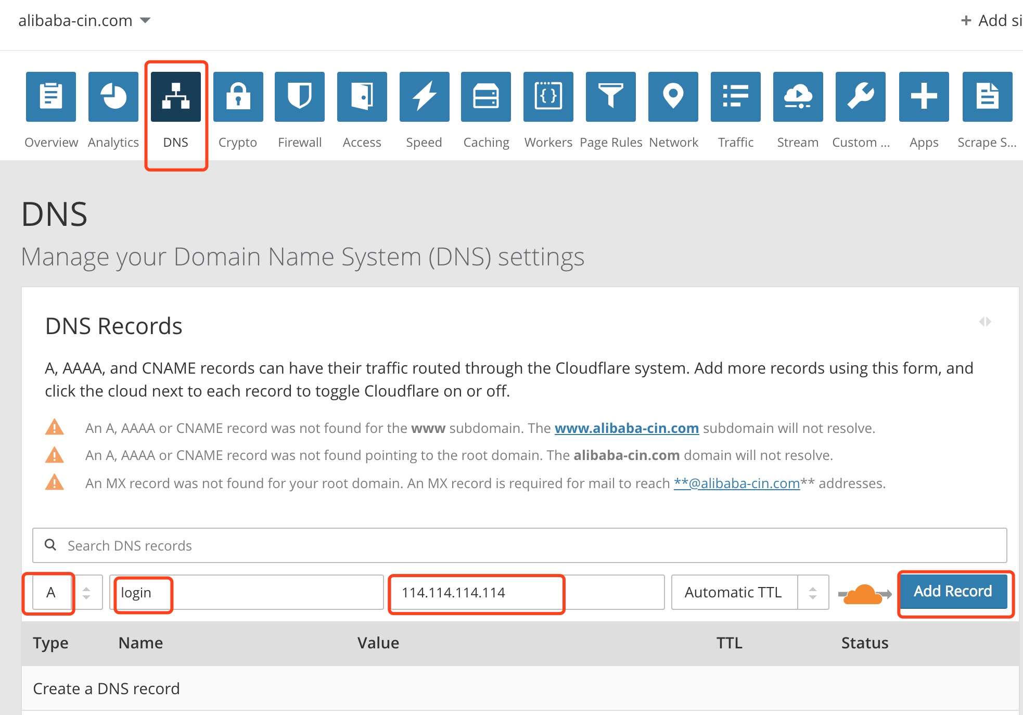The image size is (1023, 715).
Task: Open the Stream cloud icon
Action: click(x=798, y=97)
